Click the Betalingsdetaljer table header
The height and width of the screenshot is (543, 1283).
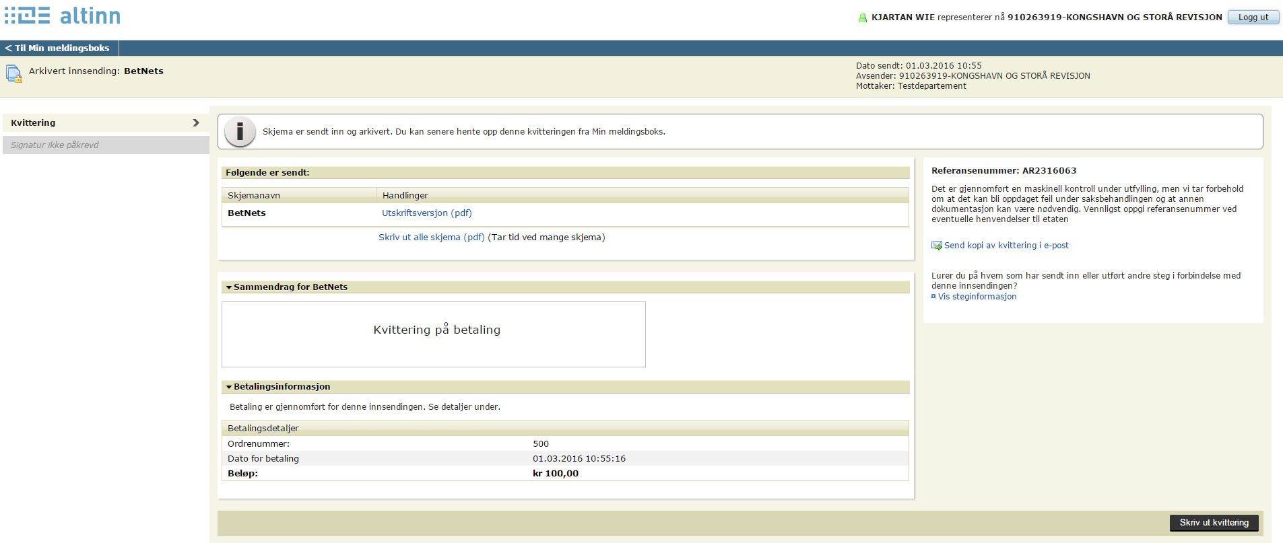click(263, 428)
